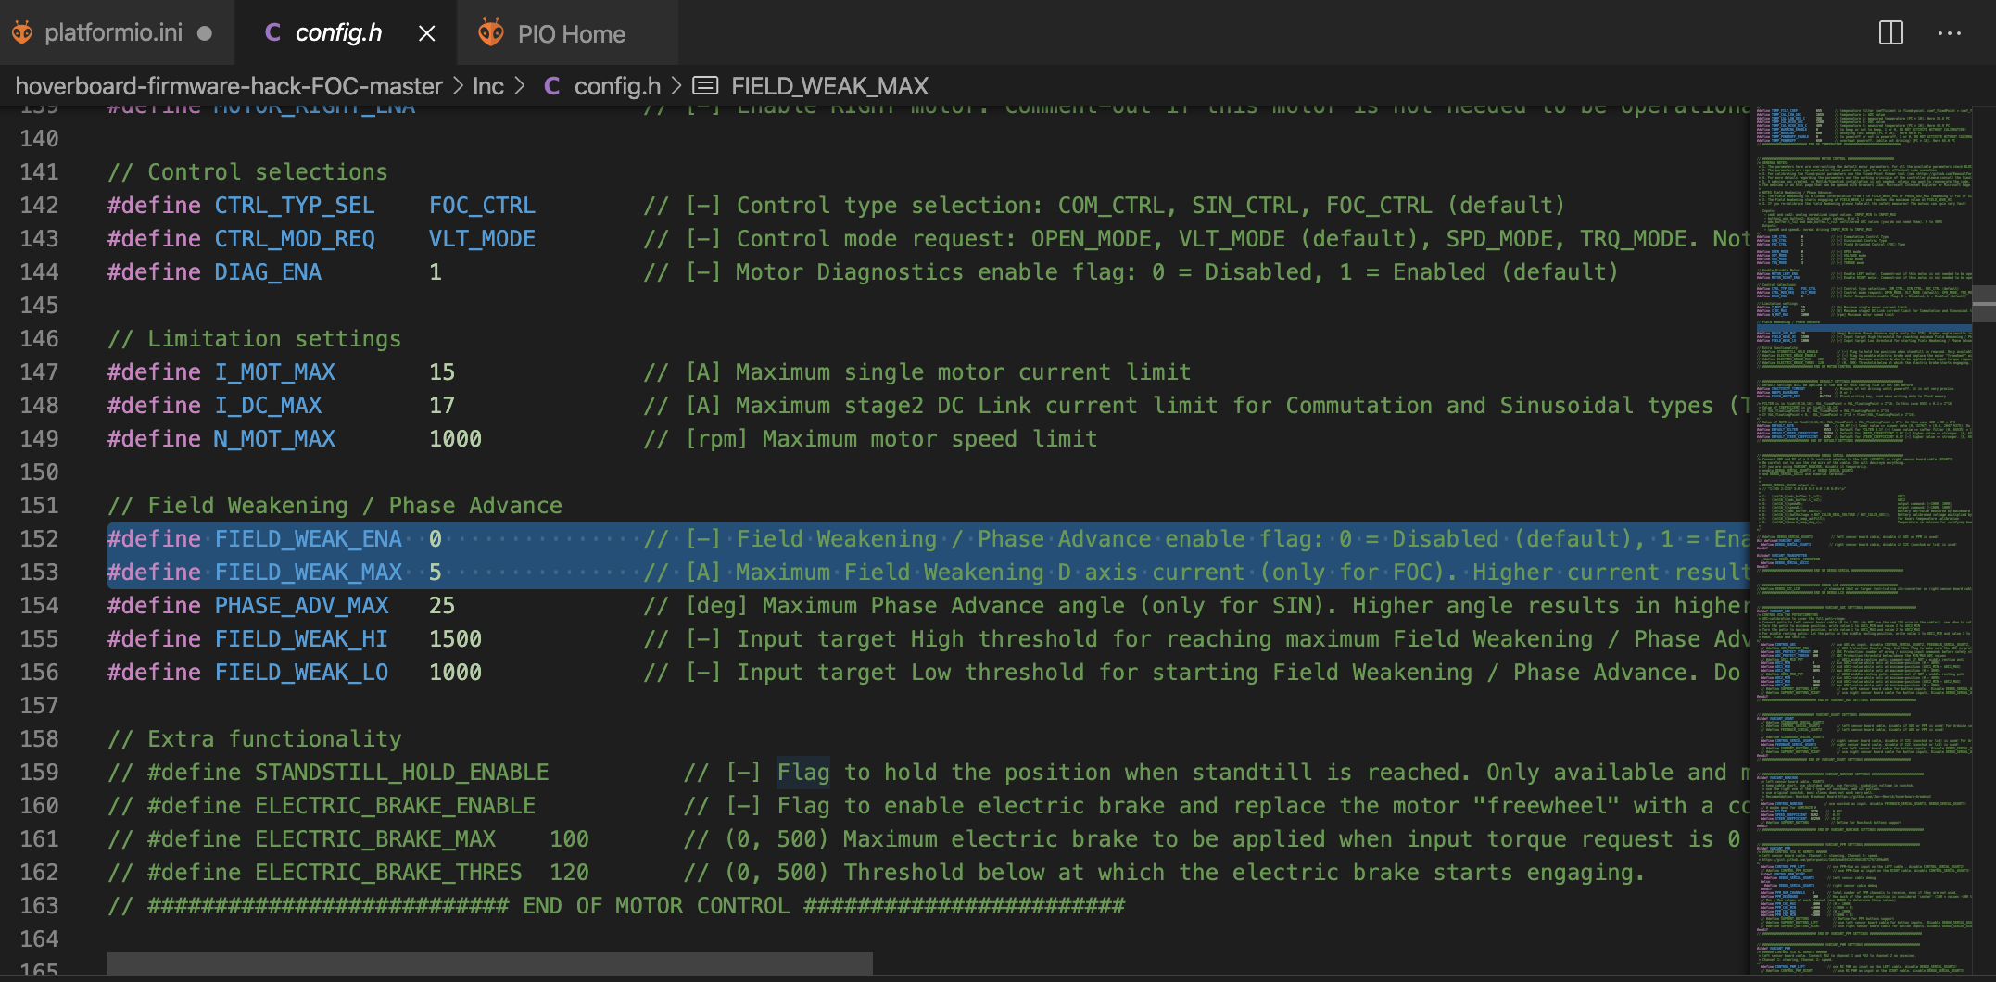The image size is (1996, 982).
Task: Click the N_MOT_MAX macro name
Action: (x=274, y=439)
